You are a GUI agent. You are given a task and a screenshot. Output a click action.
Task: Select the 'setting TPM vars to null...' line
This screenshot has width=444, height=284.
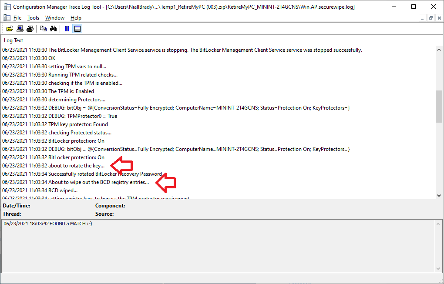click(x=54, y=67)
